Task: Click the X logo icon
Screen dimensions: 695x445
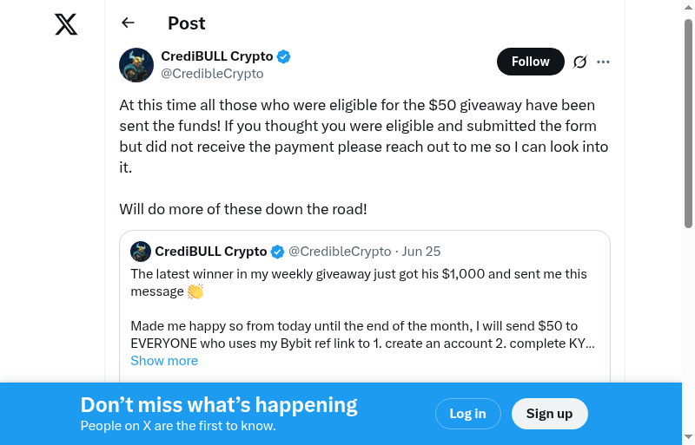Action: tap(66, 24)
